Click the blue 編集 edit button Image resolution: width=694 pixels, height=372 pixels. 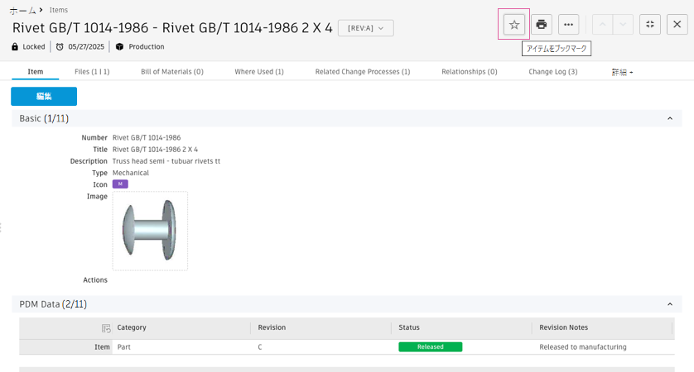tap(44, 97)
